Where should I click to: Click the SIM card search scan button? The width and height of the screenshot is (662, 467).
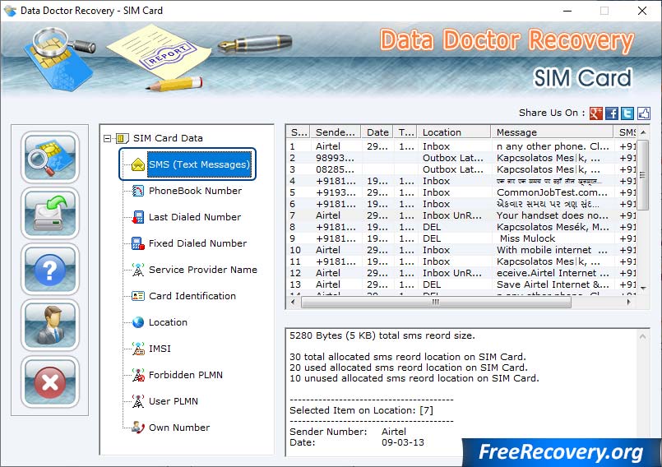coord(50,157)
